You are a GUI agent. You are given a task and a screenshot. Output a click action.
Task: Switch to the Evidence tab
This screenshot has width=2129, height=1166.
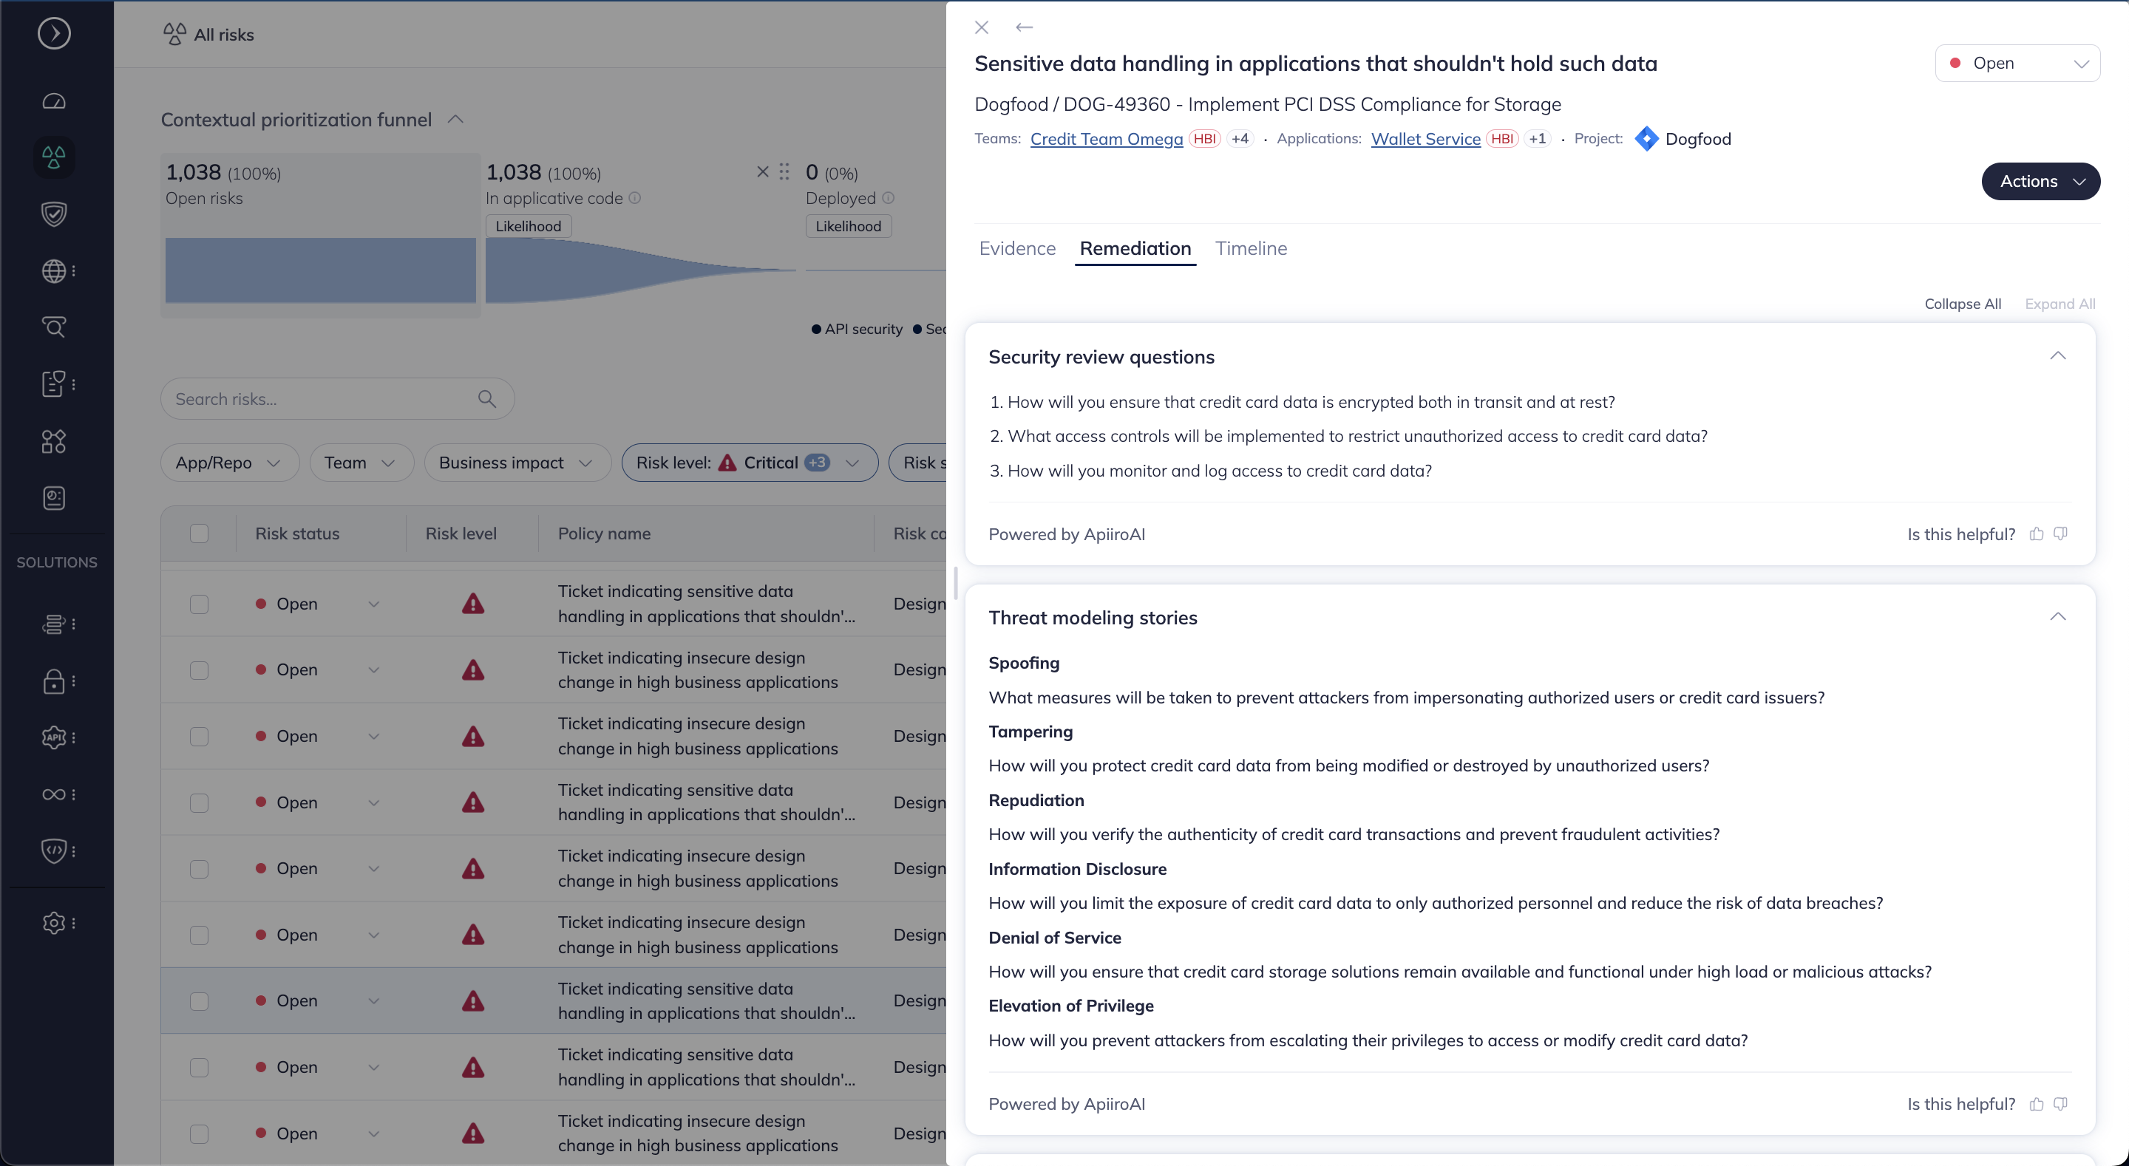click(1016, 248)
